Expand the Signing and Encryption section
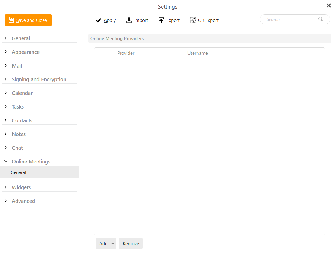 pyautogui.click(x=6, y=79)
